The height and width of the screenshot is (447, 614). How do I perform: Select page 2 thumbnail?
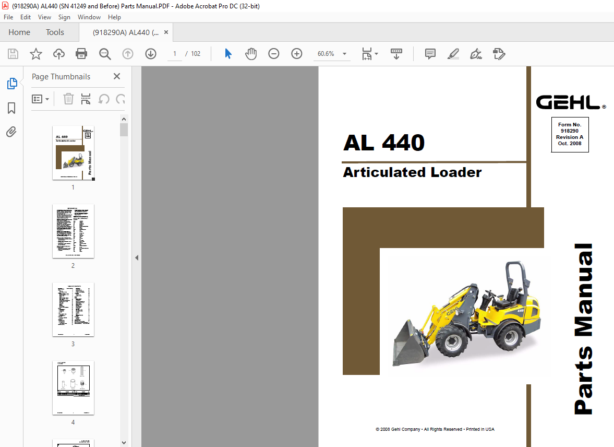pyautogui.click(x=73, y=231)
